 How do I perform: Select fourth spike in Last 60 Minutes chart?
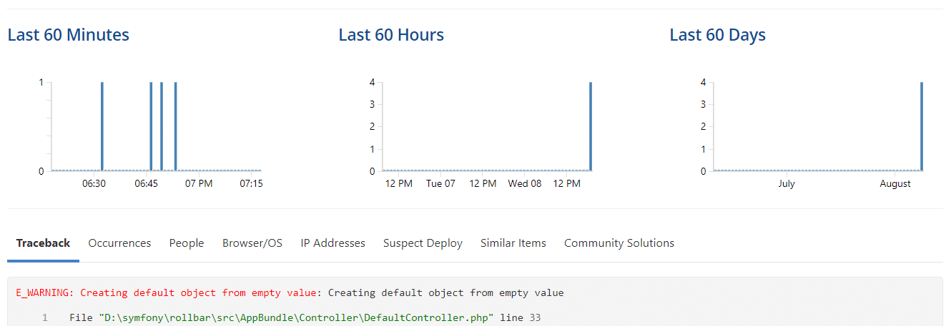pos(175,126)
